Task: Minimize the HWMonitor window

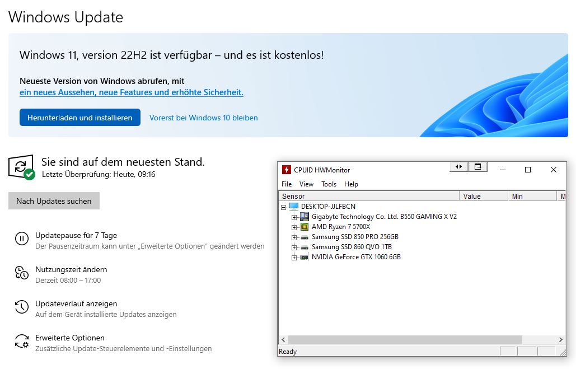Action: pyautogui.click(x=503, y=170)
